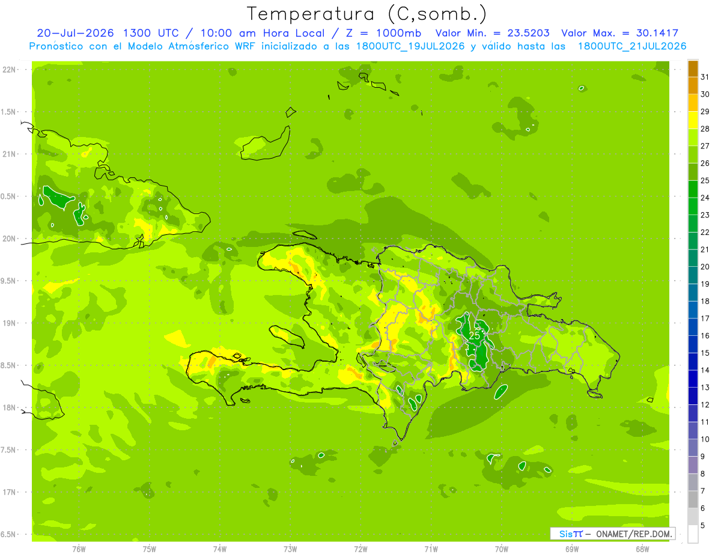Click the "Valor Max. = 30.1417" value
This screenshot has height=557, width=721.
click(x=620, y=33)
